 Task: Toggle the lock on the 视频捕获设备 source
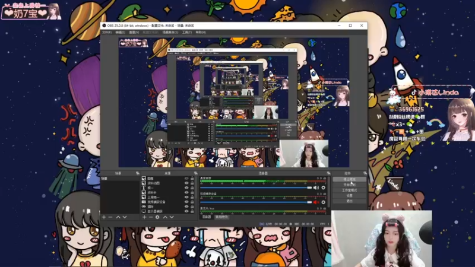point(192,202)
